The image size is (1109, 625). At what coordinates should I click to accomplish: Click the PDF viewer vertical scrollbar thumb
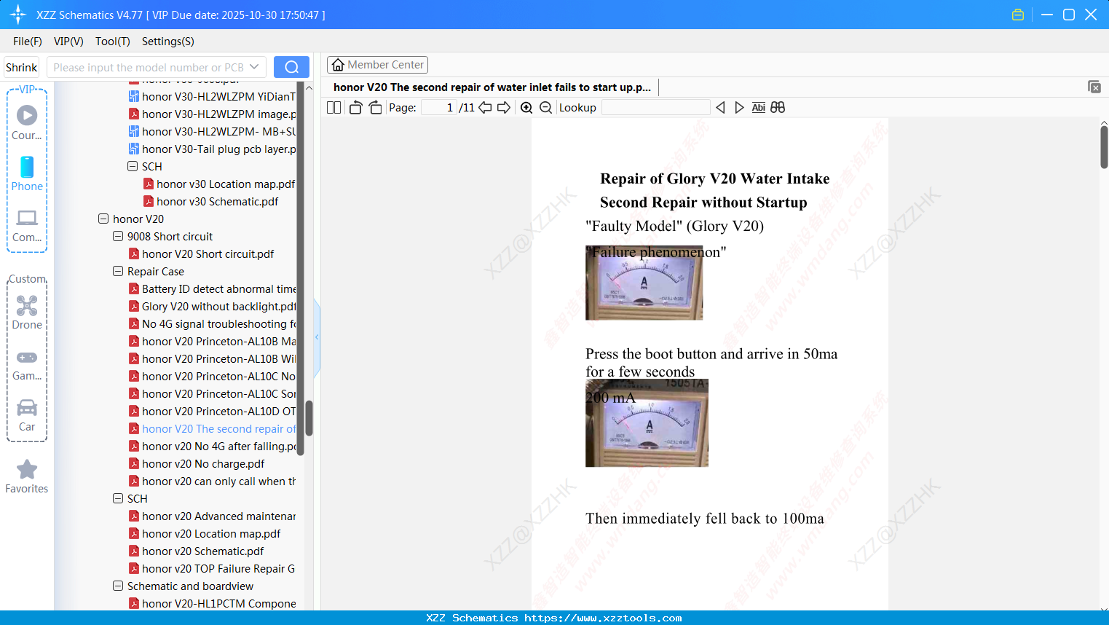pos(1104,146)
